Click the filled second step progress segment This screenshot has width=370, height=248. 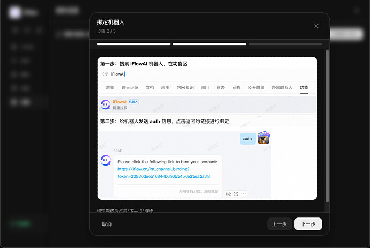click(209, 44)
